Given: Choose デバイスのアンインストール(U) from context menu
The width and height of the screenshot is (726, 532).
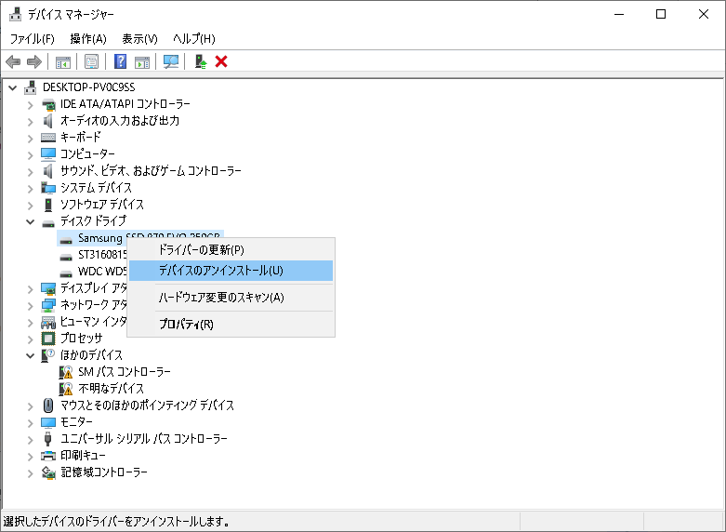Looking at the screenshot, I should click(220, 271).
